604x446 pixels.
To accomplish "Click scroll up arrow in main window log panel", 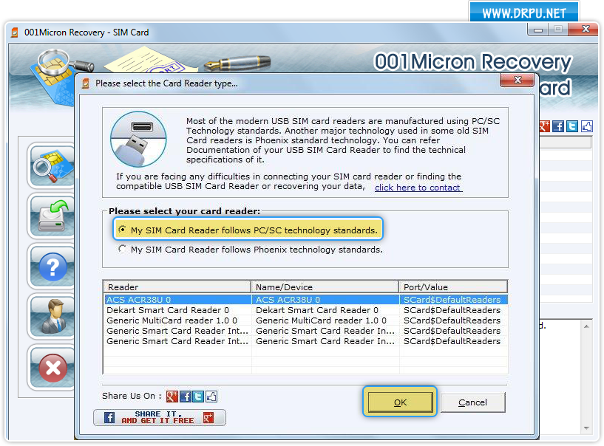I will (x=586, y=326).
